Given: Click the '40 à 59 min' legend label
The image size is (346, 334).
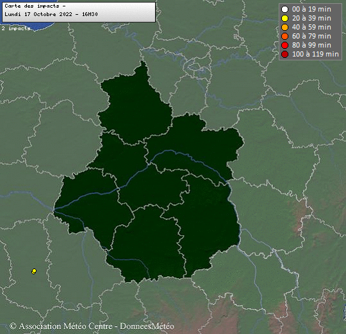Looking at the screenshot, I should tap(311, 27).
